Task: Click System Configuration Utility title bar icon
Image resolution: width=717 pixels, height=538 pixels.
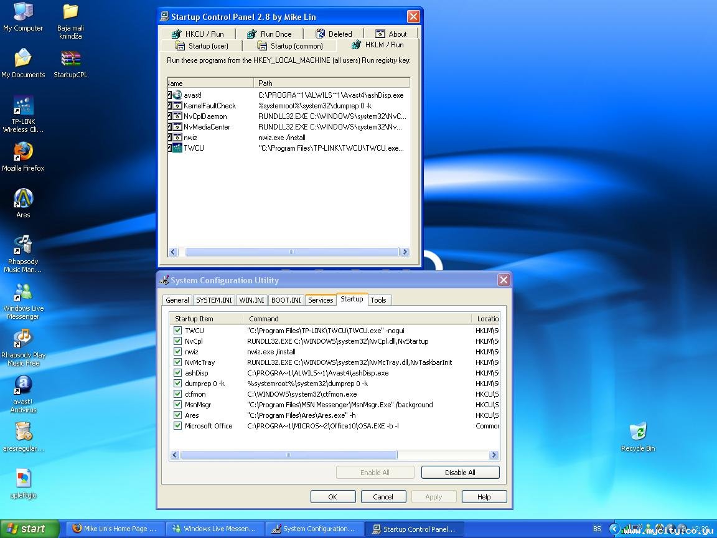Action: (164, 280)
